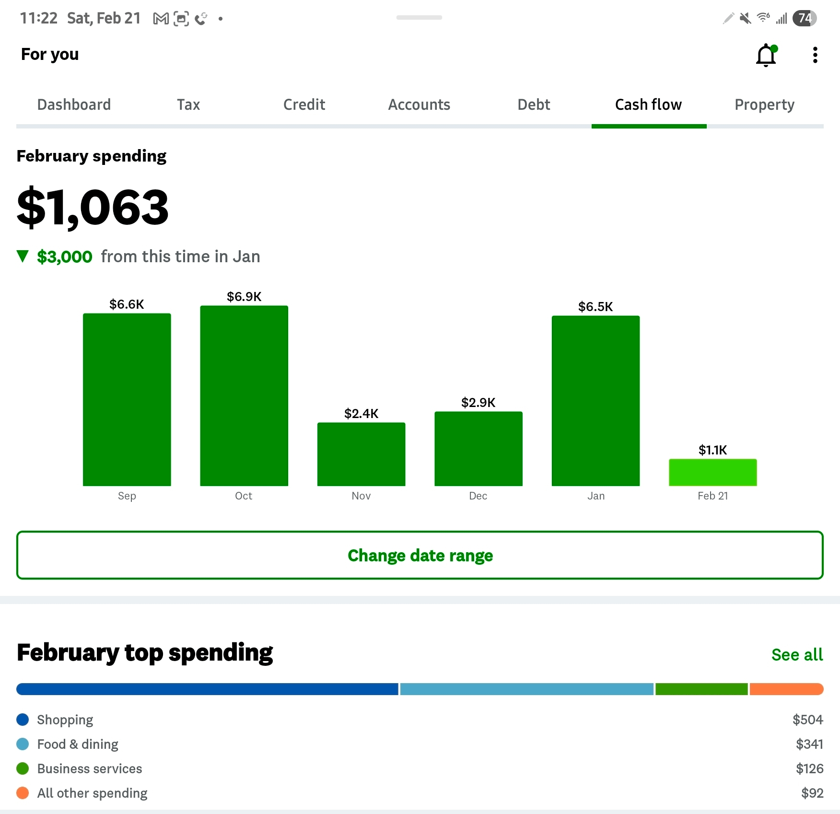Tap the Wi-Fi status icon
840x814 pixels.
pos(763,18)
